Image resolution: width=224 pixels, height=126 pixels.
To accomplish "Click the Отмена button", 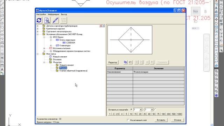I will (177, 120).
